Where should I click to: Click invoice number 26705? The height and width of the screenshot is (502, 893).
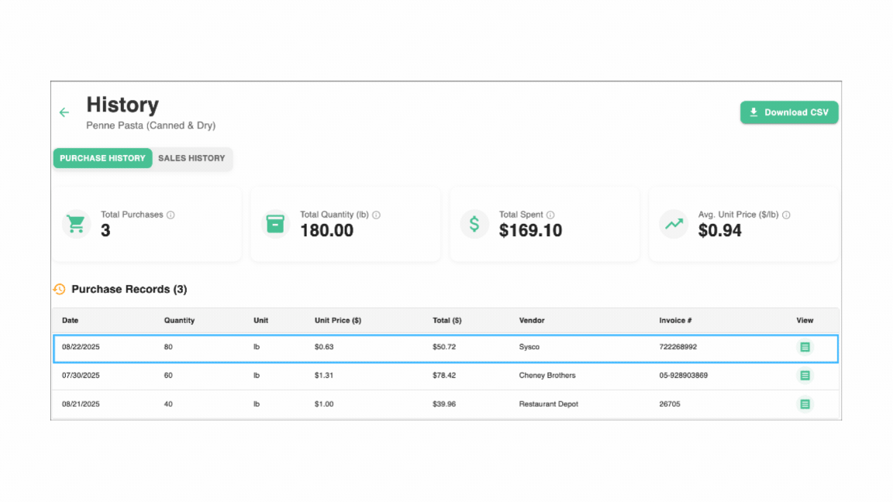[670, 404]
